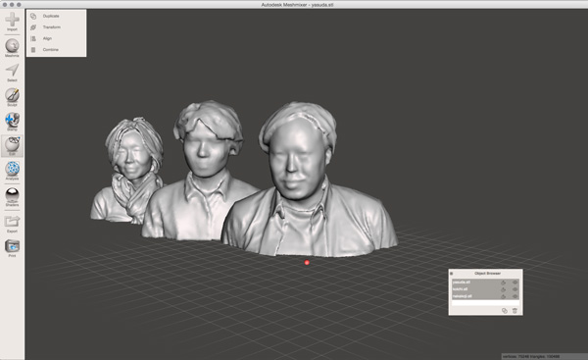
Task: Open the Meshmix panel
Action: 12,48
